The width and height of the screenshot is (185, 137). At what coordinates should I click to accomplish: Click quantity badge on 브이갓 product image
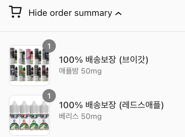49,46
